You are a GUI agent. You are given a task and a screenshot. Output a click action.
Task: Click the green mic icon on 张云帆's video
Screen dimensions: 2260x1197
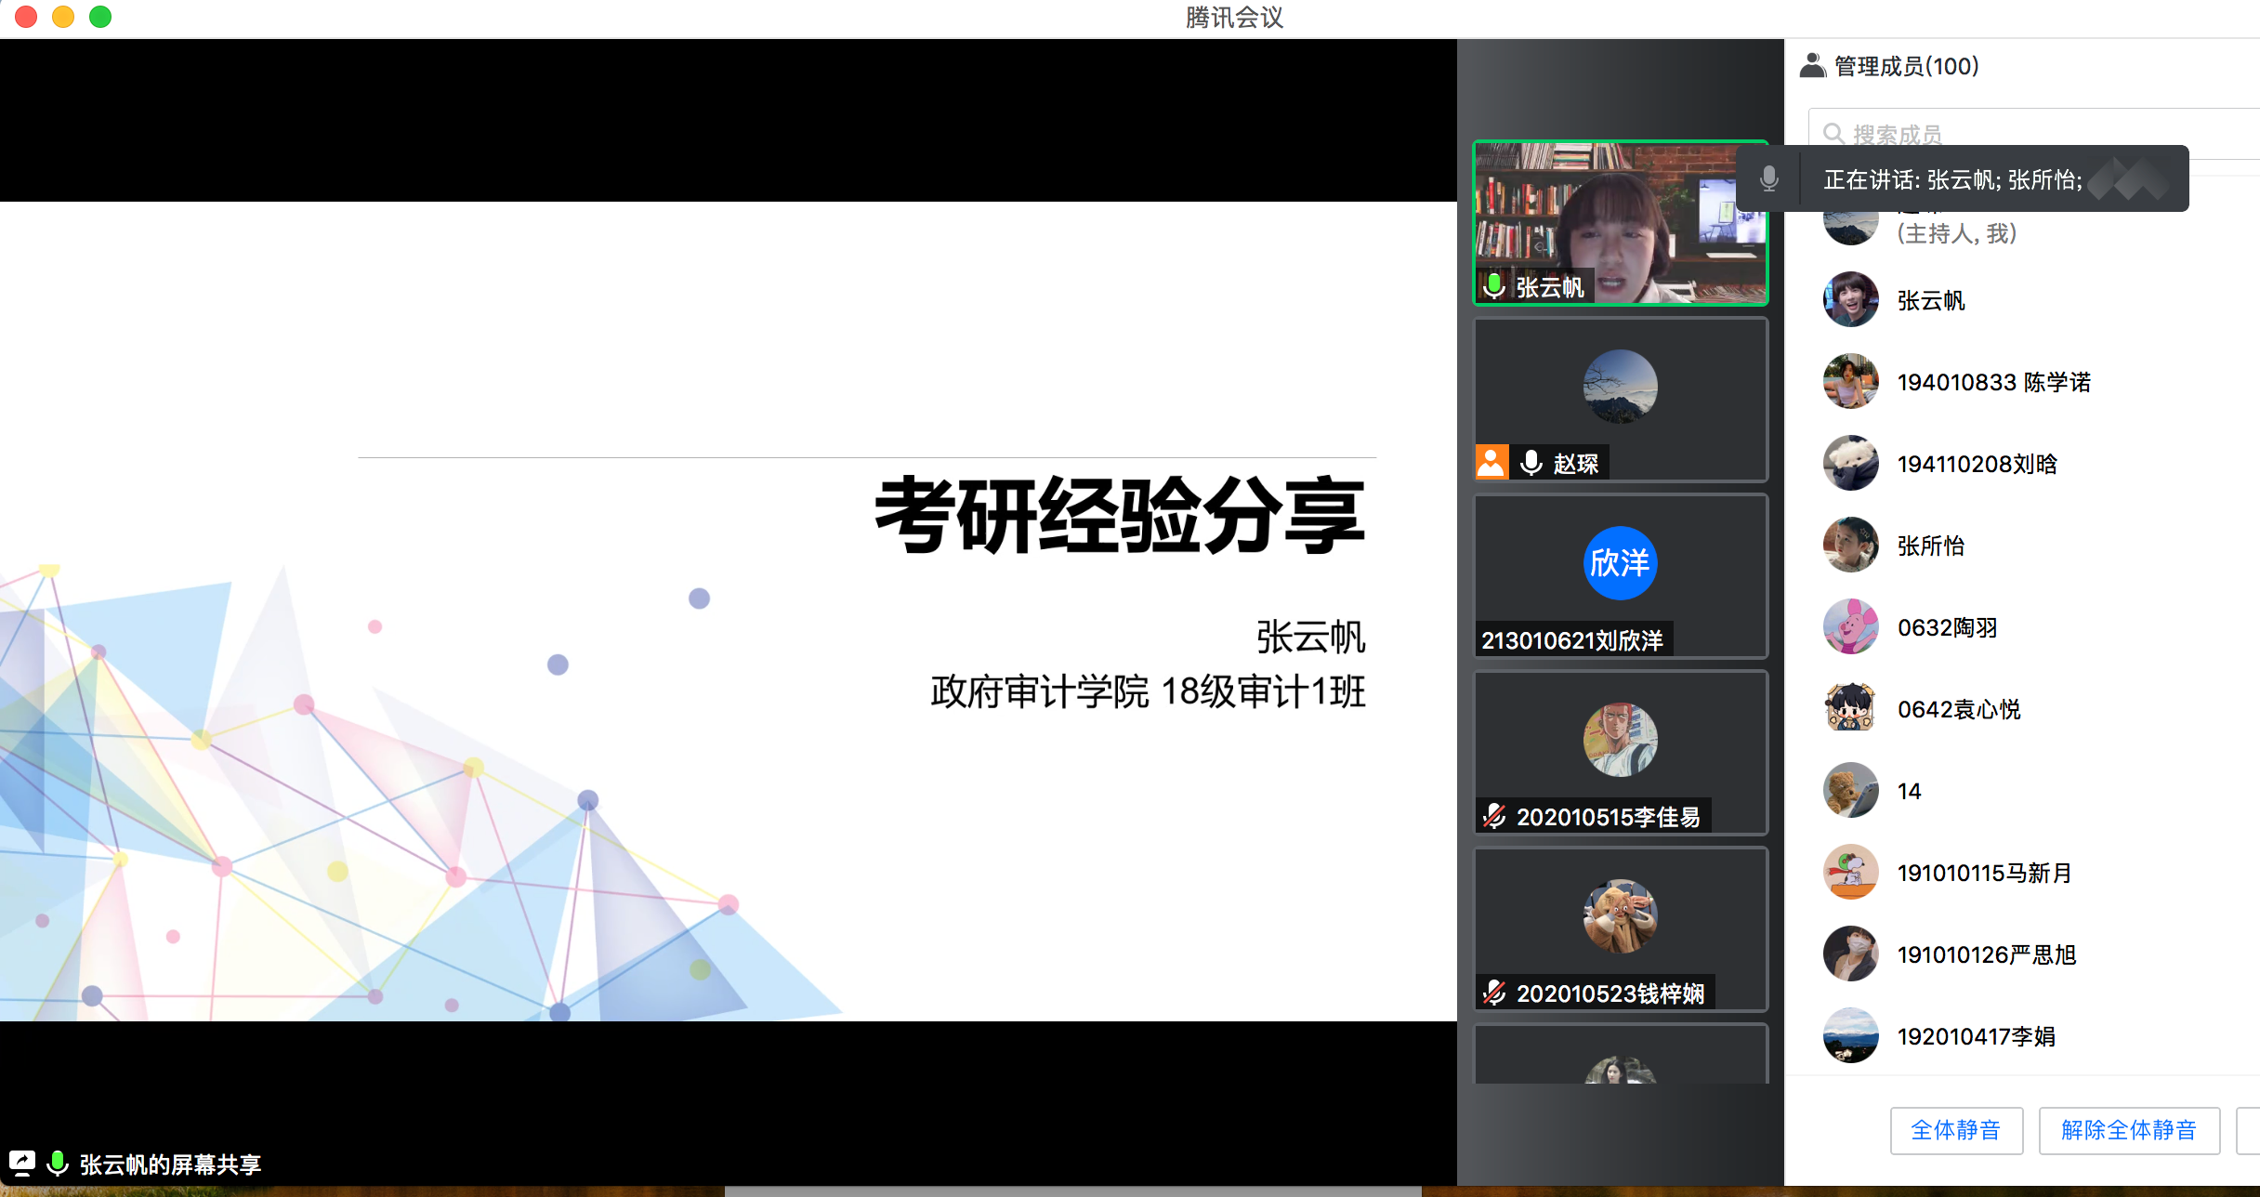(1494, 286)
